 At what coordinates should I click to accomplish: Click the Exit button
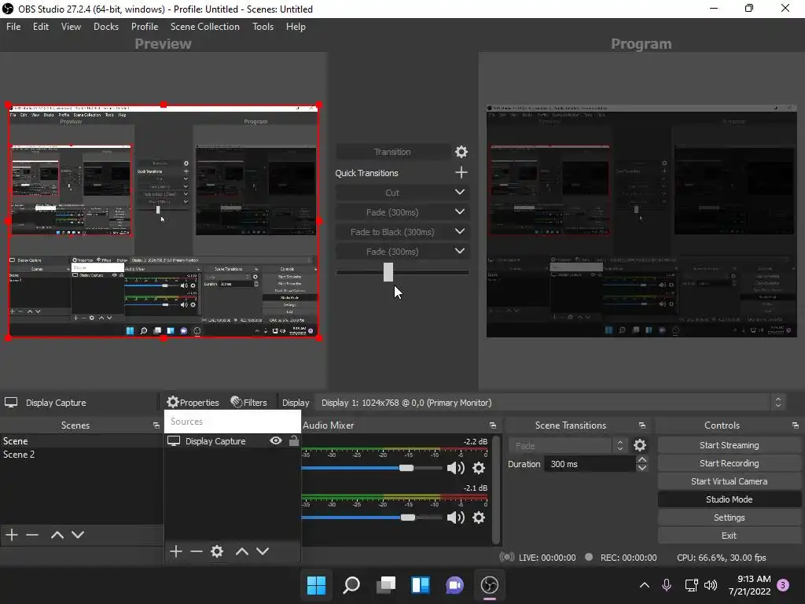point(729,536)
